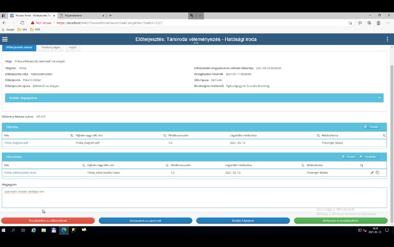Copy the Próba_előterjesztés1.docx entry using the duplicate icon
Image resolution: width=394 pixels, height=247 pixels.
click(378, 172)
